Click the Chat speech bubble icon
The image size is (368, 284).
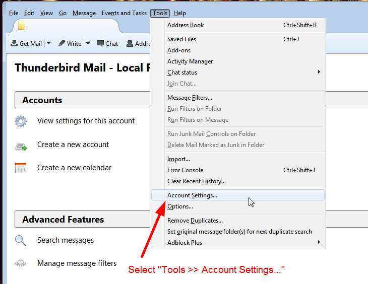(100, 43)
